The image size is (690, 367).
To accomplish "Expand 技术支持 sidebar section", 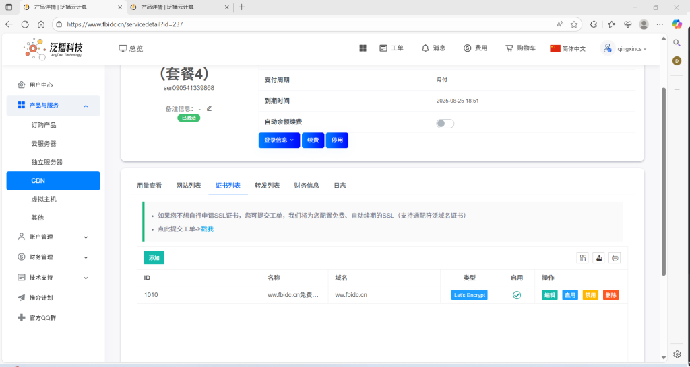I will [53, 278].
